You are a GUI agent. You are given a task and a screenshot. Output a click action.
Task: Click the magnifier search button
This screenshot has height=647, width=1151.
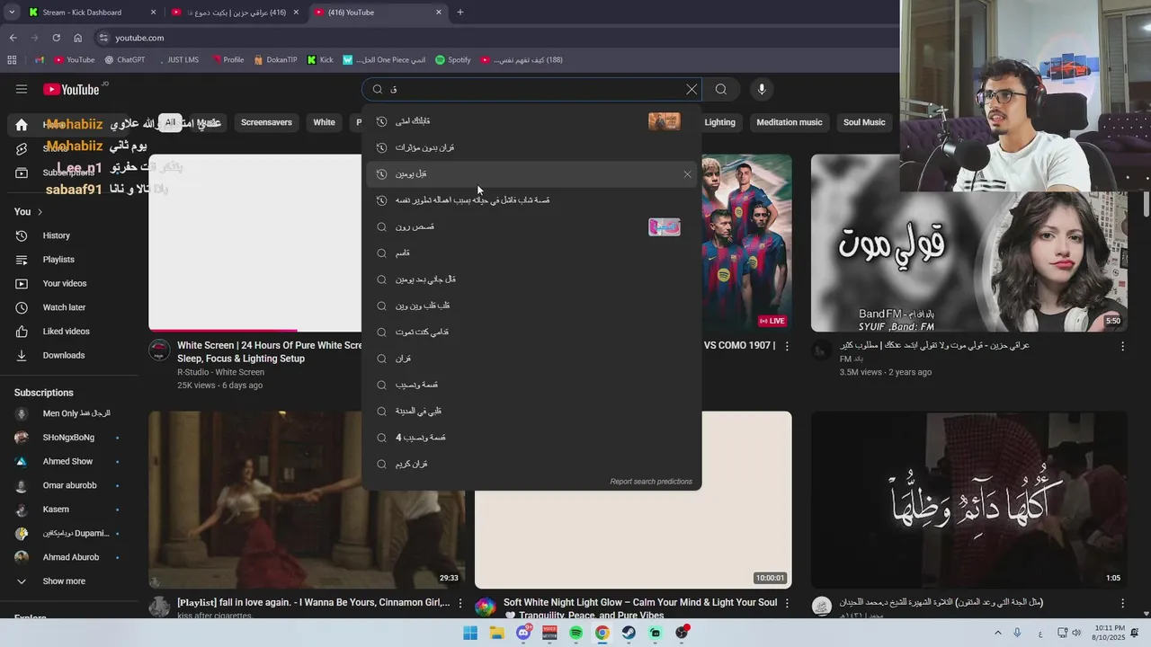click(x=721, y=89)
